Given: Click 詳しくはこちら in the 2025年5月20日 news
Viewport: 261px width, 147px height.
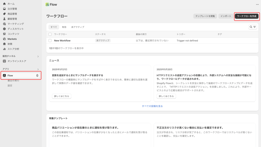Looking at the screenshot, I should pos(166,96).
